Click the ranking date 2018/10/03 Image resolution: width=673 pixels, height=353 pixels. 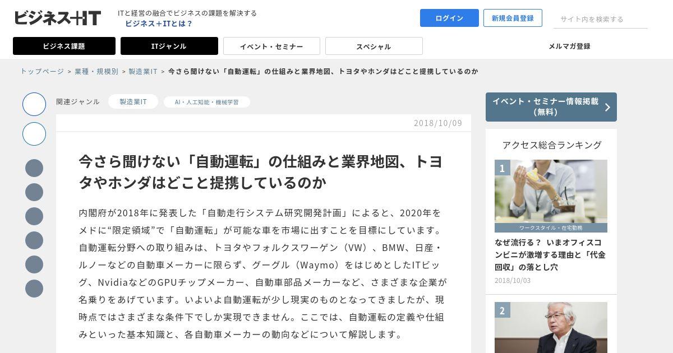tap(513, 280)
